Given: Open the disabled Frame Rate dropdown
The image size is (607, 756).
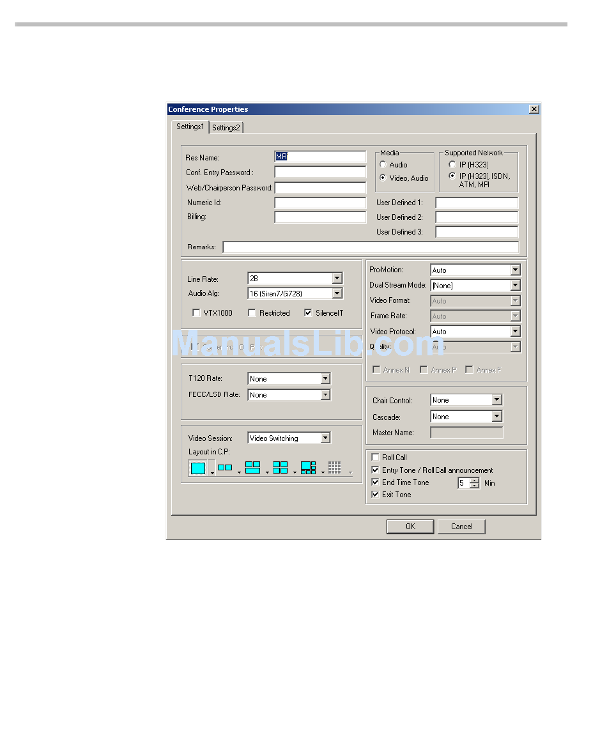Looking at the screenshot, I should pos(516,316).
